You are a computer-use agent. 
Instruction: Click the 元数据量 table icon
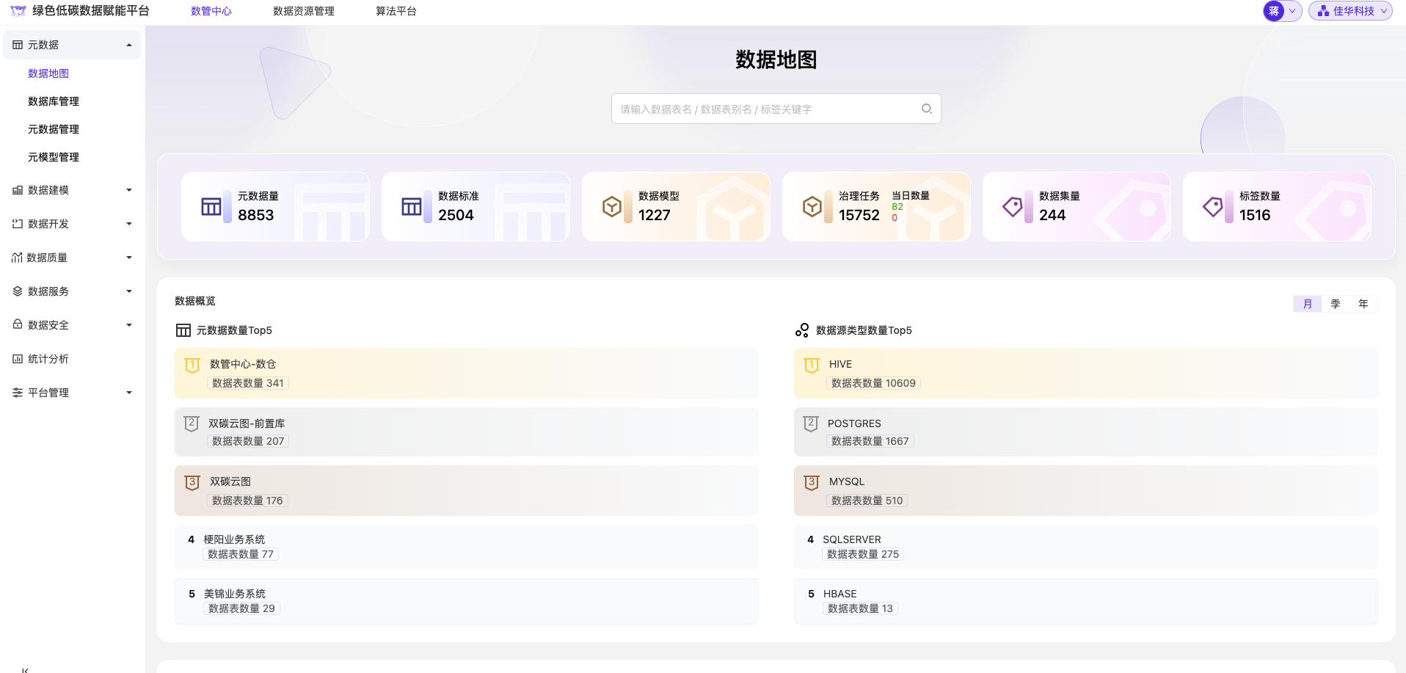click(x=211, y=207)
